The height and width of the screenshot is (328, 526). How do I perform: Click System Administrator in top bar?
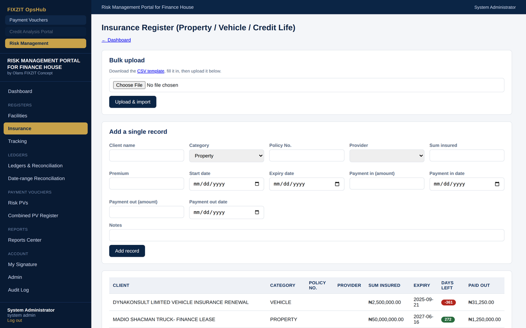point(495,7)
